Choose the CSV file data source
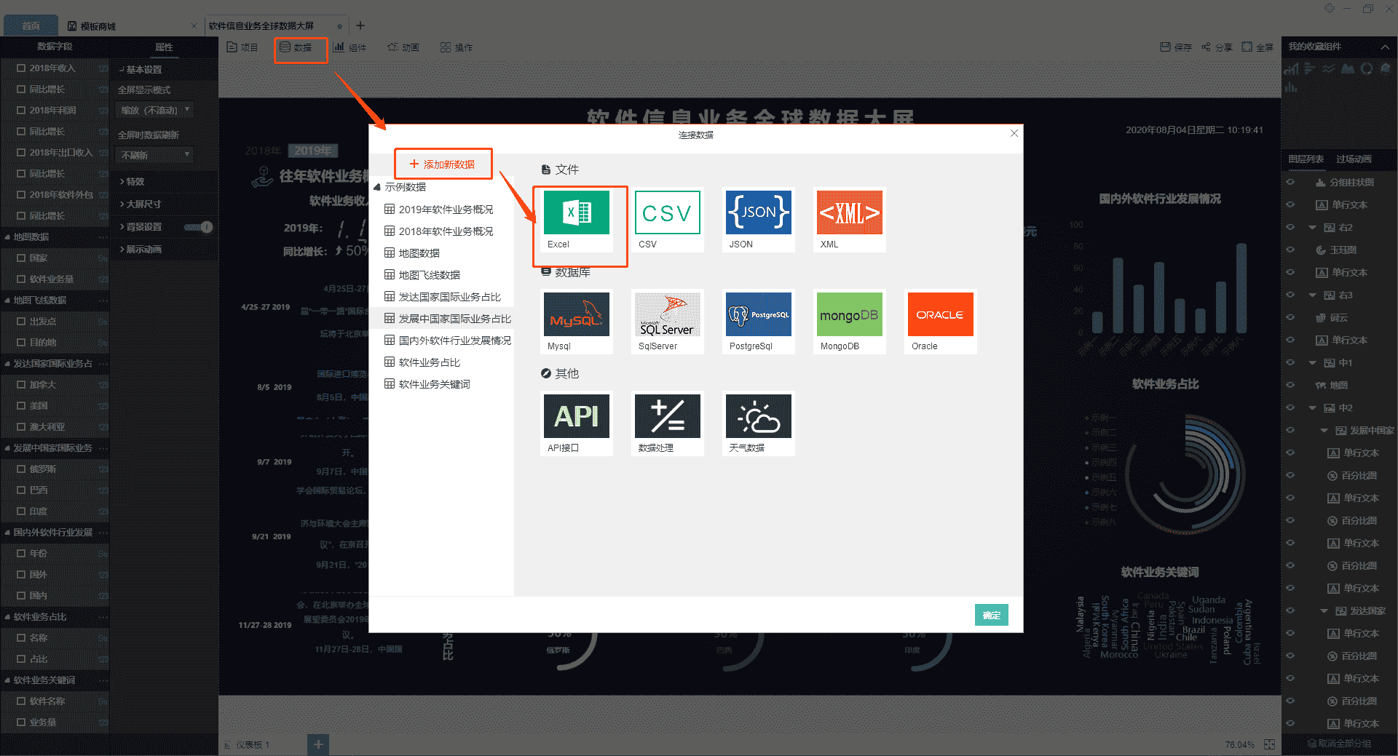 [x=667, y=220]
